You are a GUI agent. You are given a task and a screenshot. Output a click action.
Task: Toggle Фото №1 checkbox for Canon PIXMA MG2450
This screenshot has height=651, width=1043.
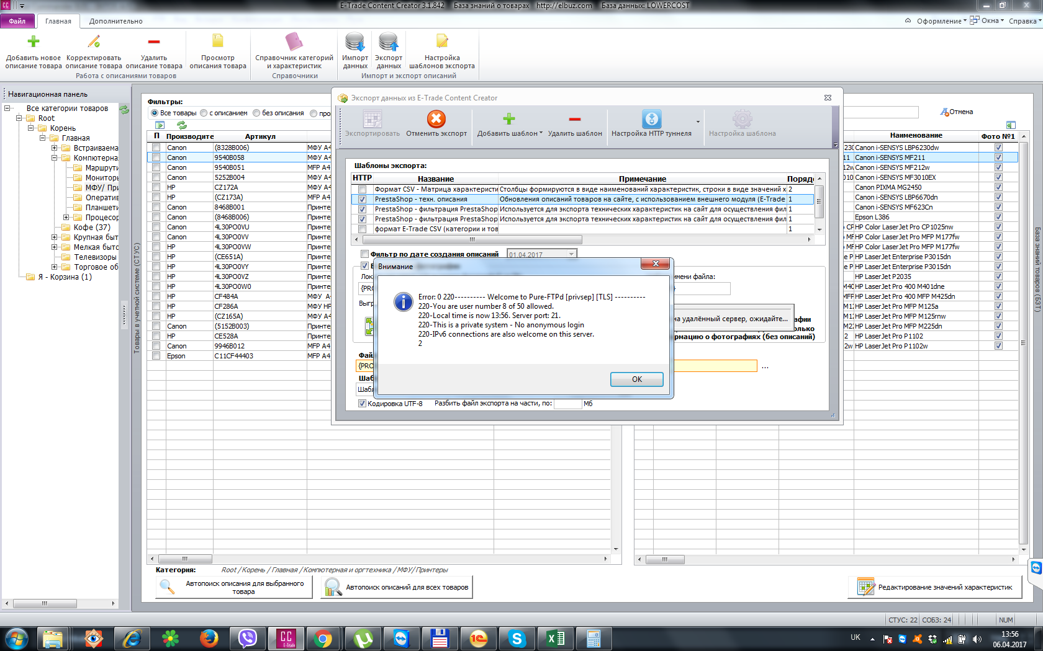coord(998,187)
